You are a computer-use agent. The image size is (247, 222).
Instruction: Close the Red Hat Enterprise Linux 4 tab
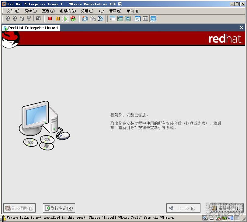click(x=241, y=28)
